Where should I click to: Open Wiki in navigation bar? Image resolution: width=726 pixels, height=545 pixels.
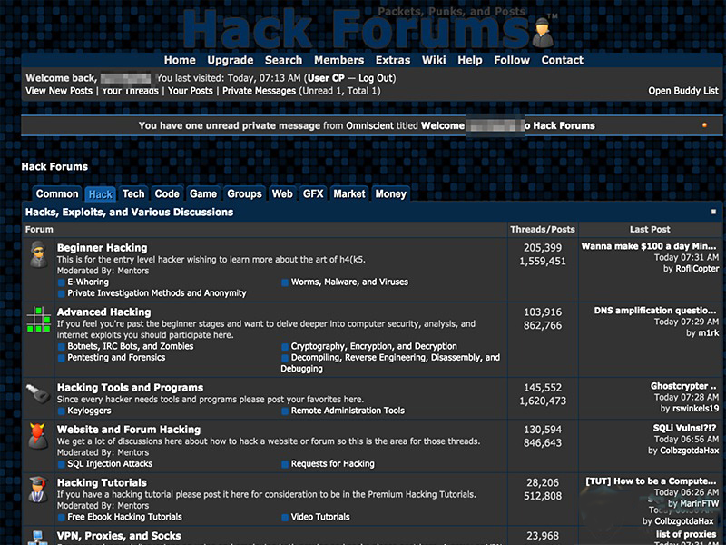pos(434,60)
